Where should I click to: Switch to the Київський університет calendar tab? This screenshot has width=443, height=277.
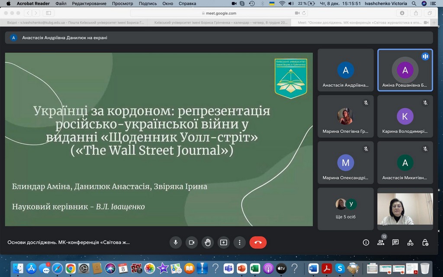coord(221,22)
